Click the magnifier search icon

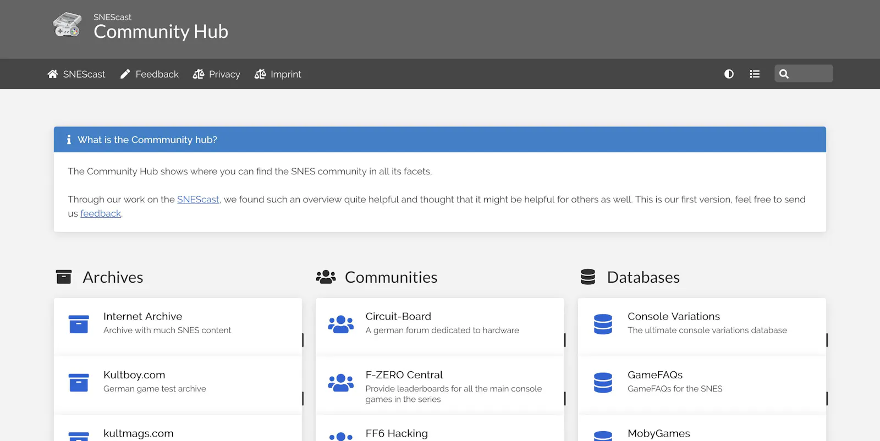(784, 74)
